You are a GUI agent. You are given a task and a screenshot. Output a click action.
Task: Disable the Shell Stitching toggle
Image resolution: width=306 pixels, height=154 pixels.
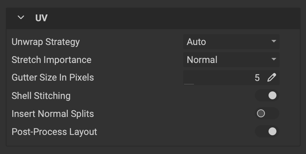(267, 96)
